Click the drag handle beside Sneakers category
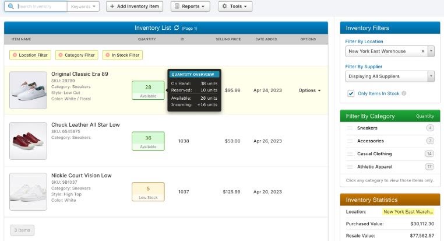444x241 pixels. [x=350, y=128]
